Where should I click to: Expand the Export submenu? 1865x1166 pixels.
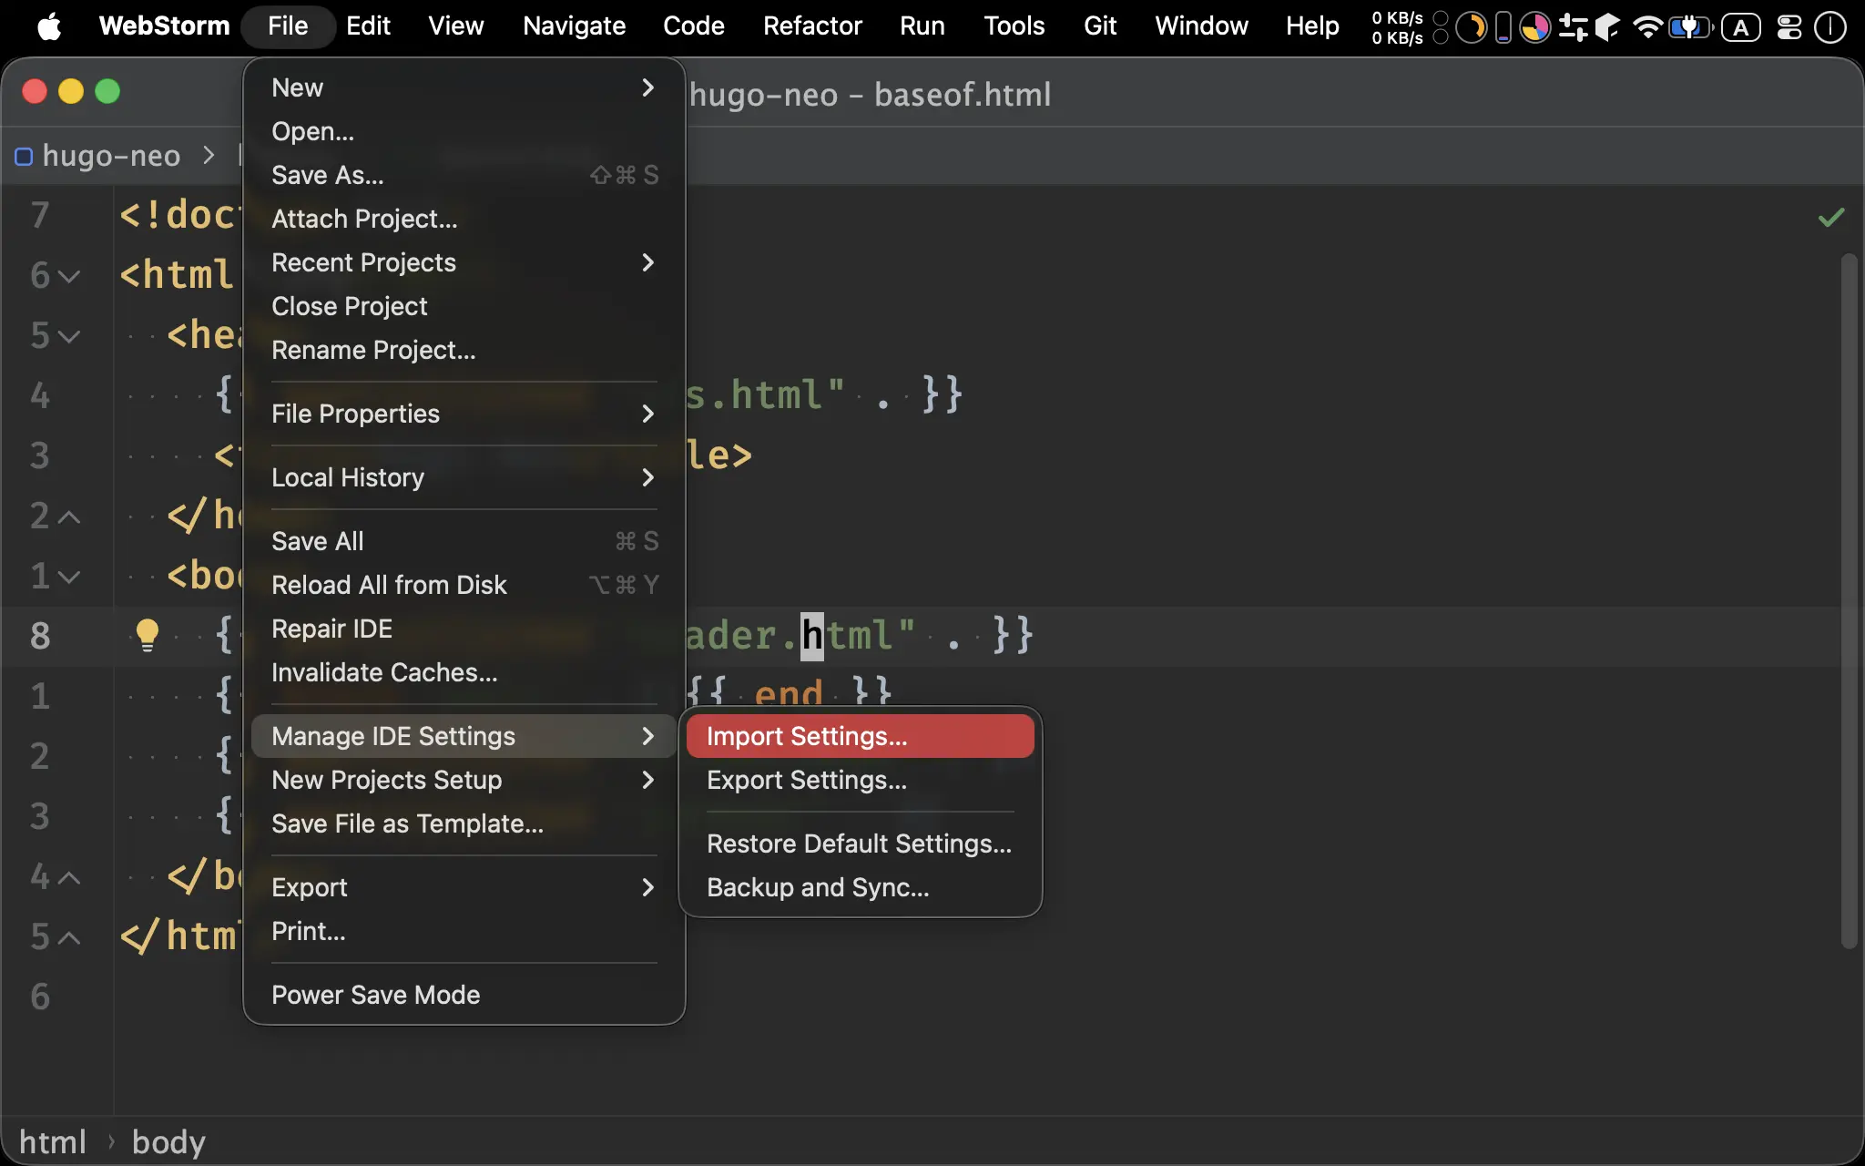point(464,887)
